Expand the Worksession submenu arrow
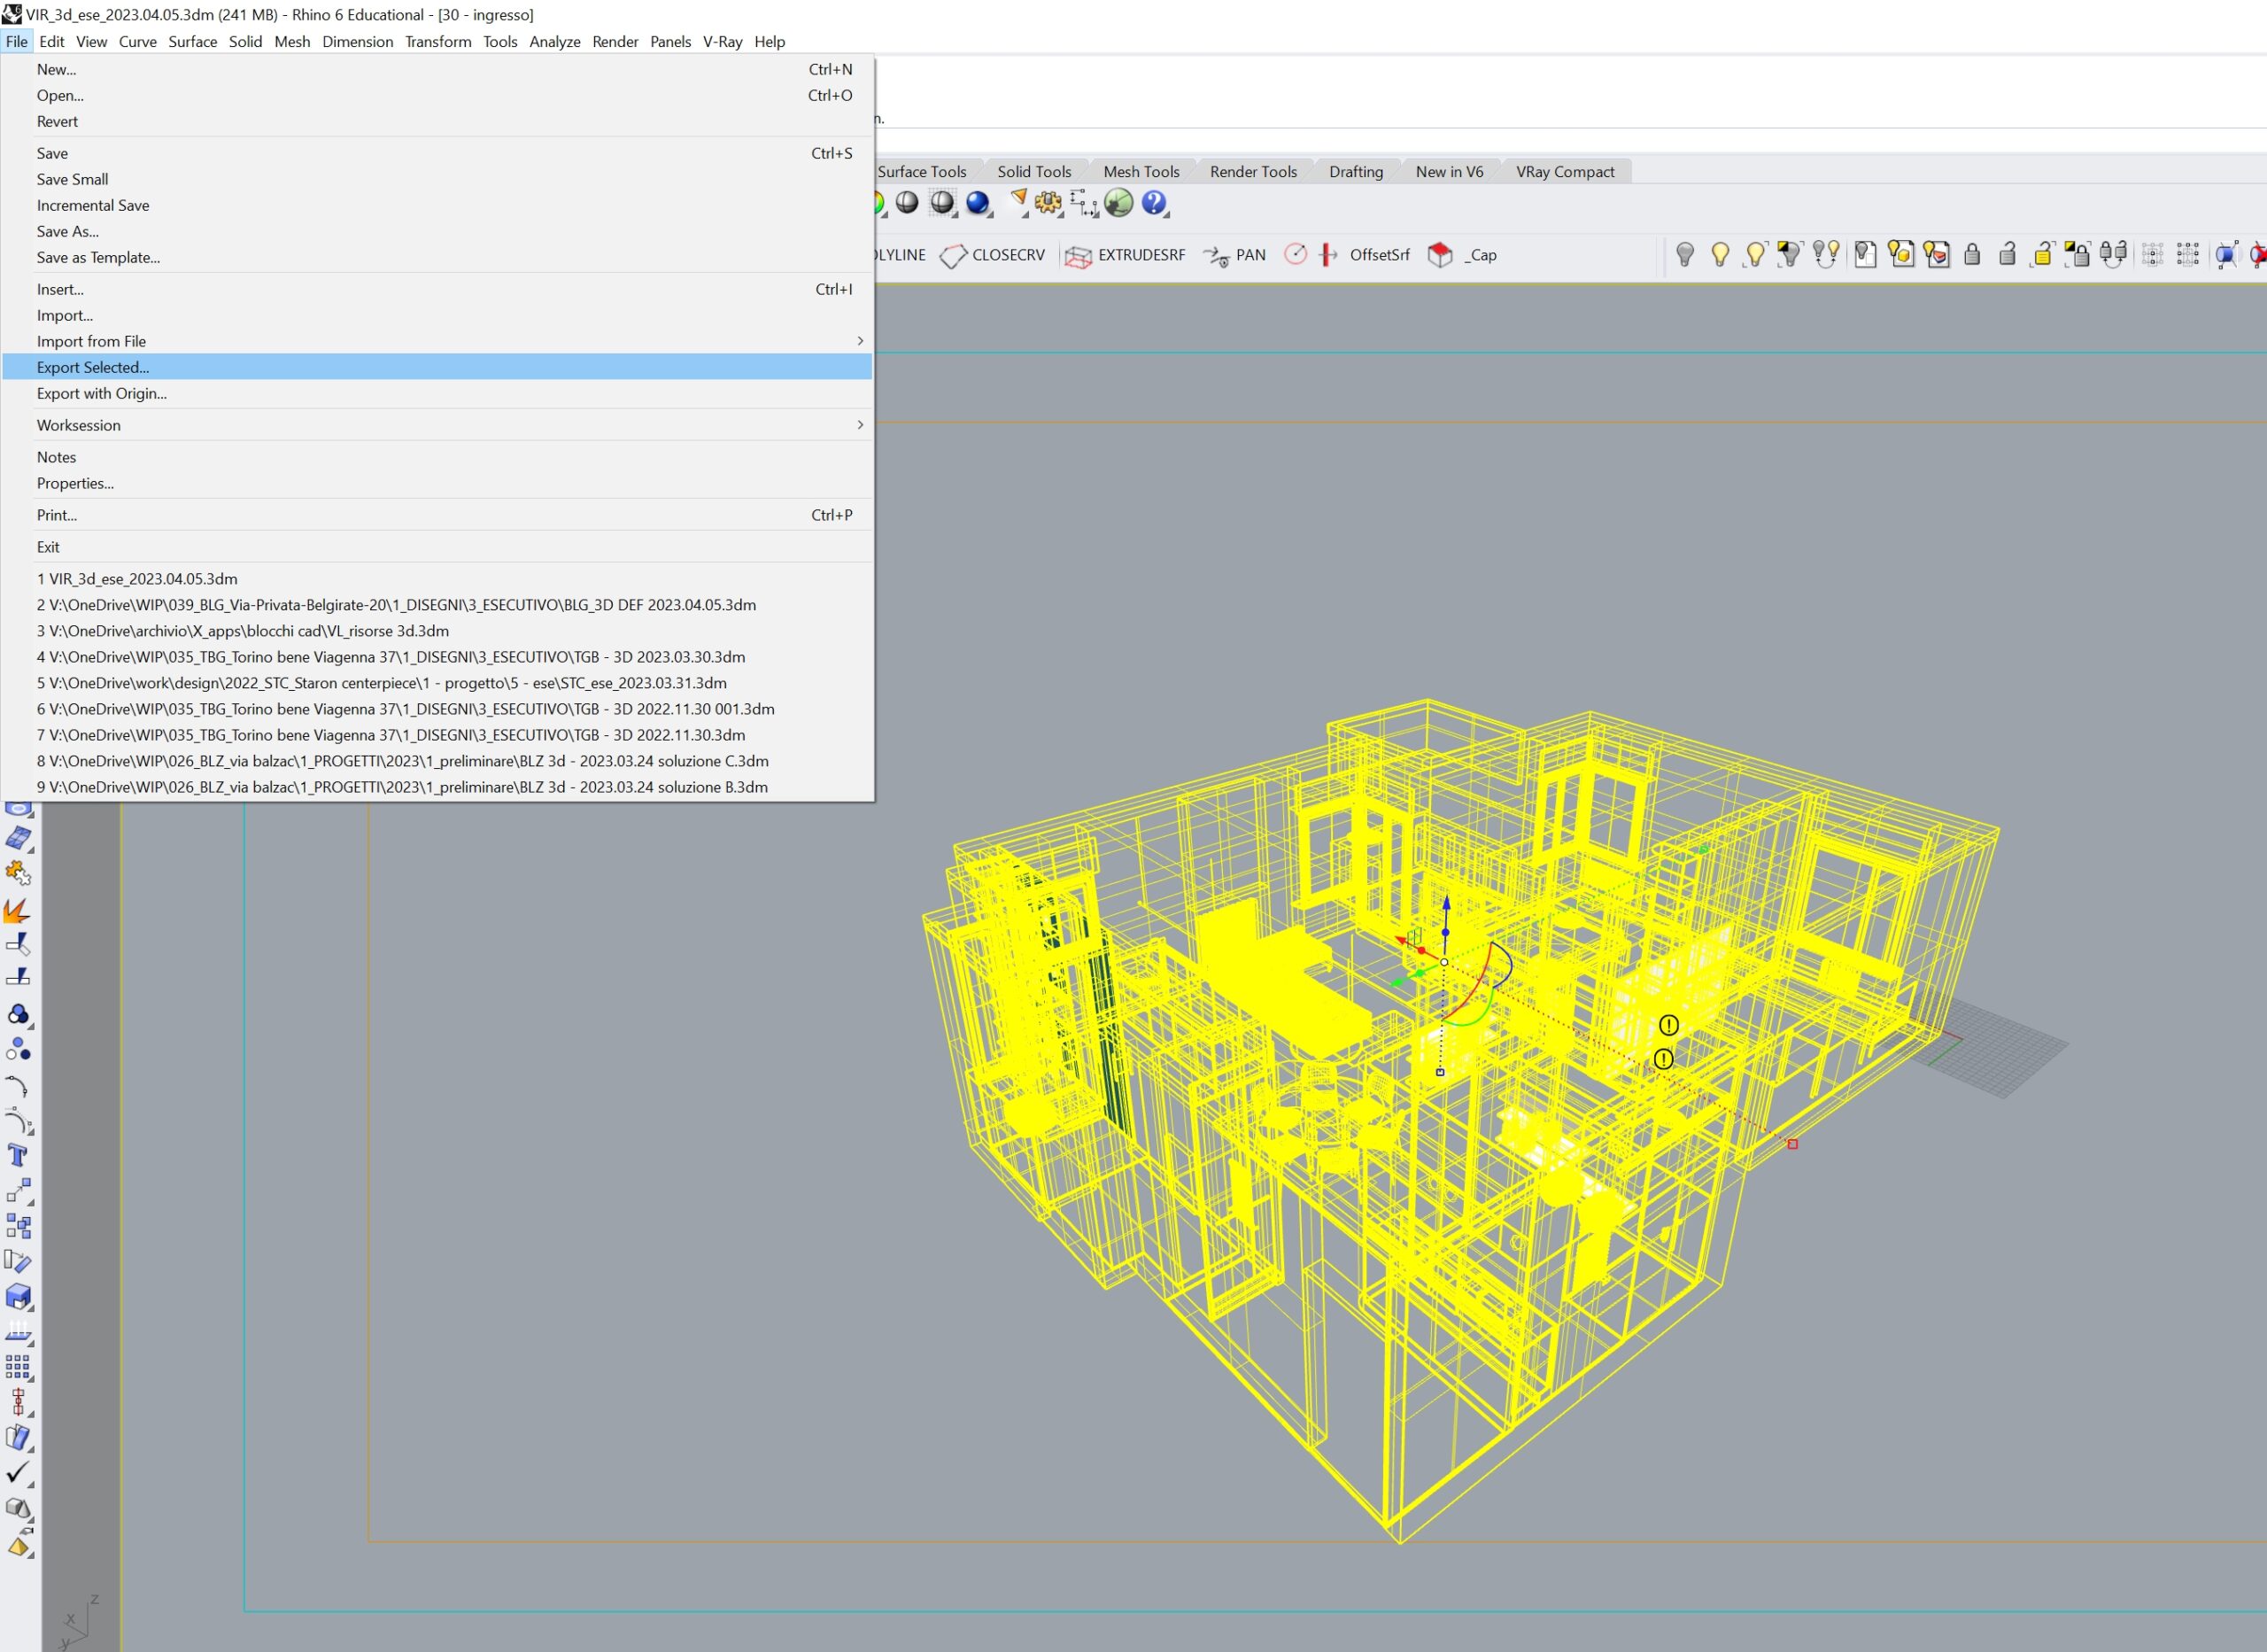This screenshot has height=1652, width=2267. coord(860,425)
